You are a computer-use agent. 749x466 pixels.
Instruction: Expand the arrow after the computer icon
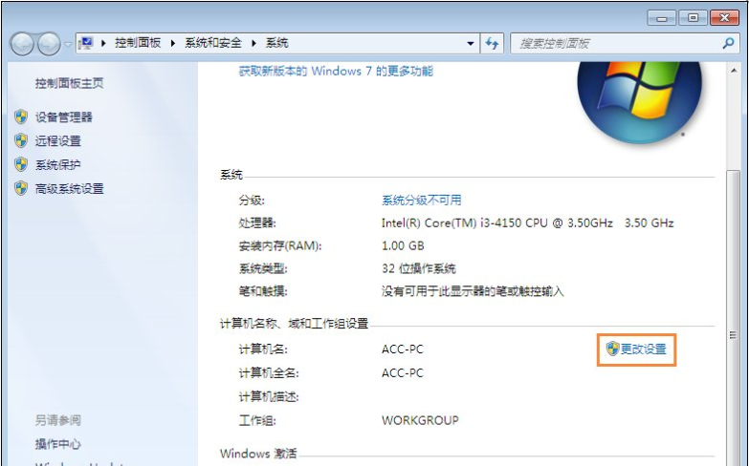point(103,43)
